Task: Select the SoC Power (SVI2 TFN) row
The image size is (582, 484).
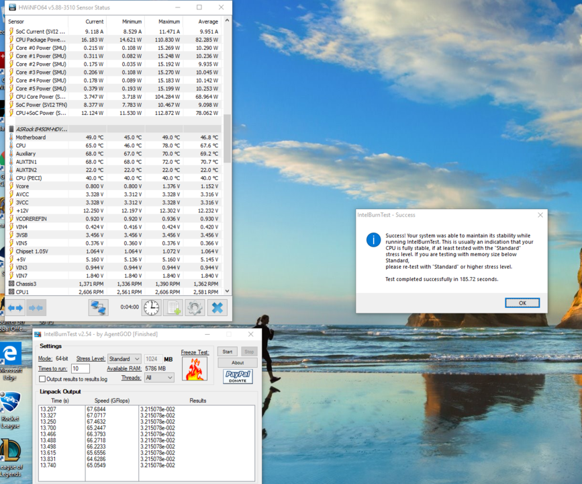Action: 114,105
